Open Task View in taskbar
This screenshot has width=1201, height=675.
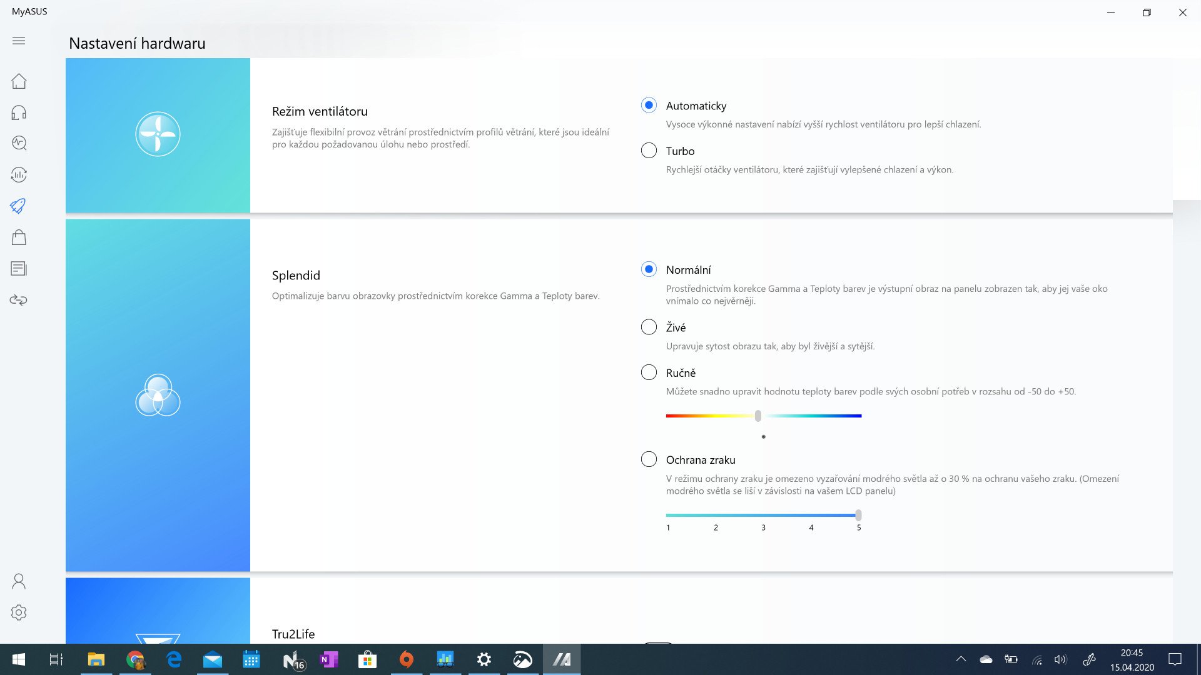tap(56, 659)
